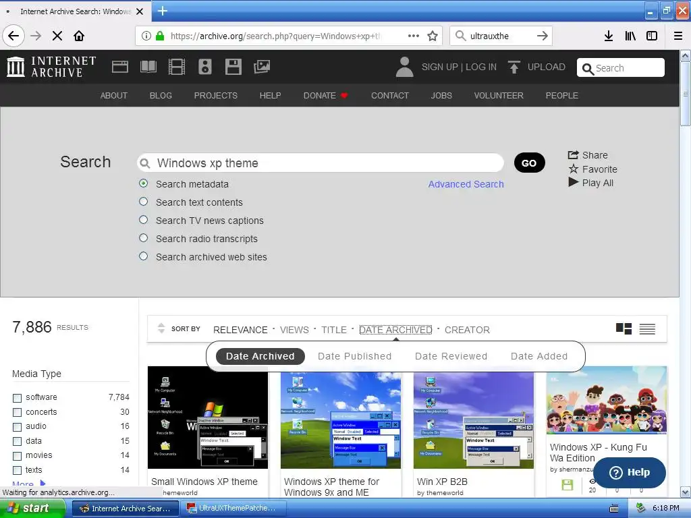Expand More media types

[x=28, y=484]
